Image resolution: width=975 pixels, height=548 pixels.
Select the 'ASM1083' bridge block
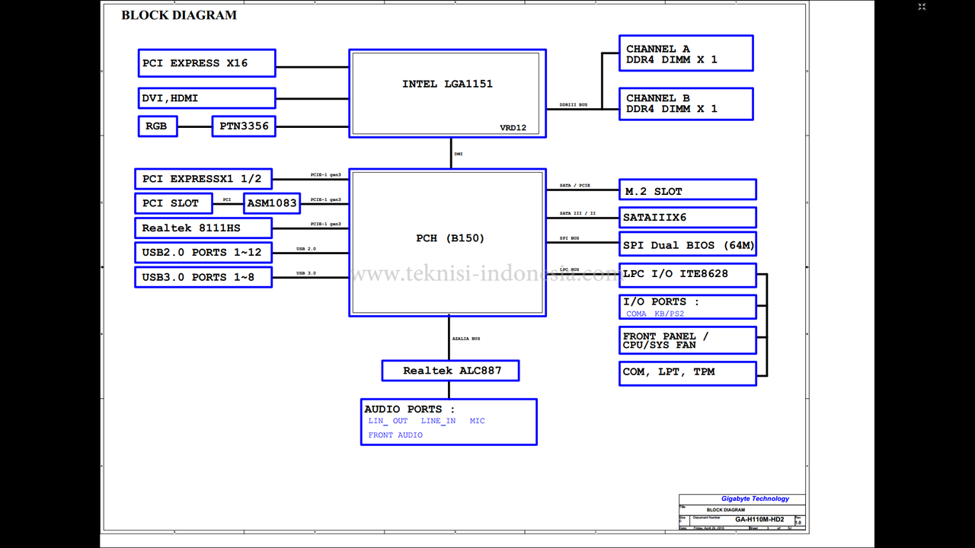coord(272,203)
